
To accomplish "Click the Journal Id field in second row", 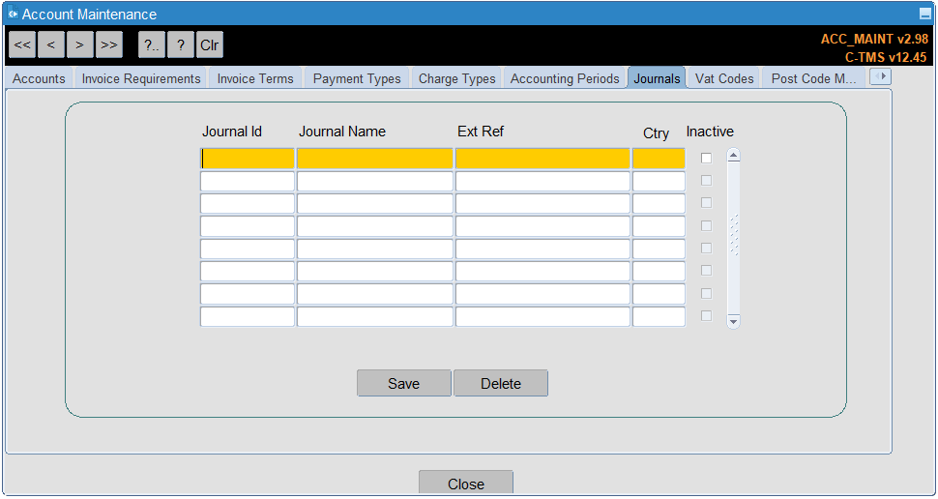I will click(x=247, y=181).
